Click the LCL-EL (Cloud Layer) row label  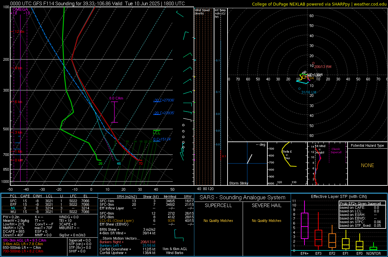[x=116, y=221]
